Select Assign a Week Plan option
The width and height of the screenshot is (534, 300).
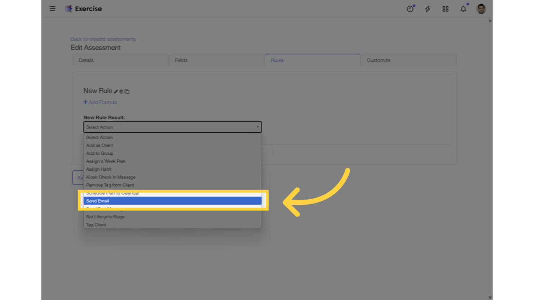pyautogui.click(x=106, y=161)
